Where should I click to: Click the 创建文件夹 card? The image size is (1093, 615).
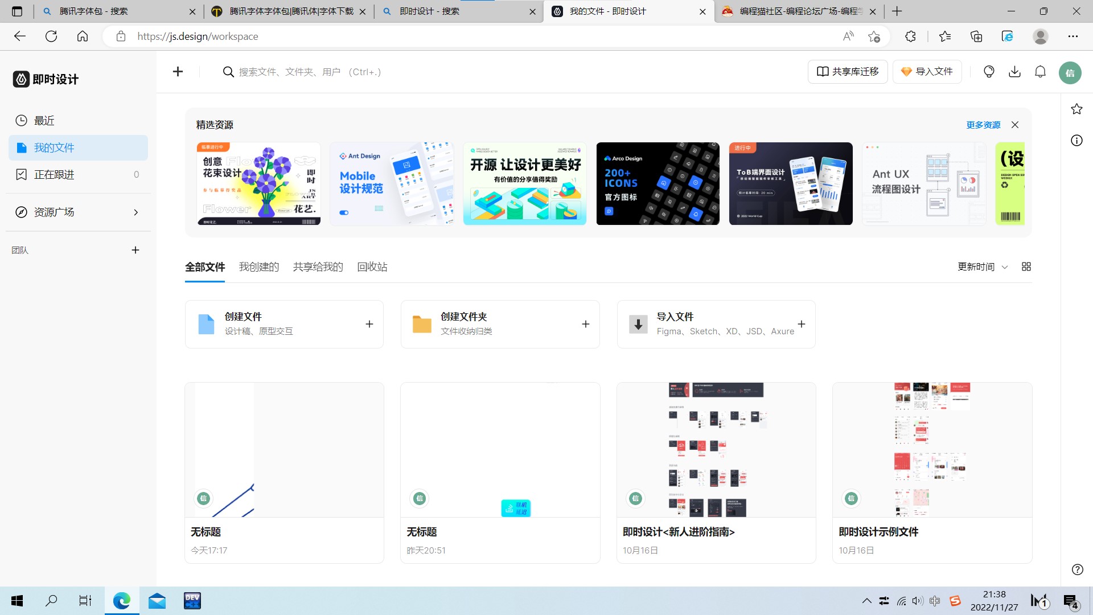click(x=500, y=324)
